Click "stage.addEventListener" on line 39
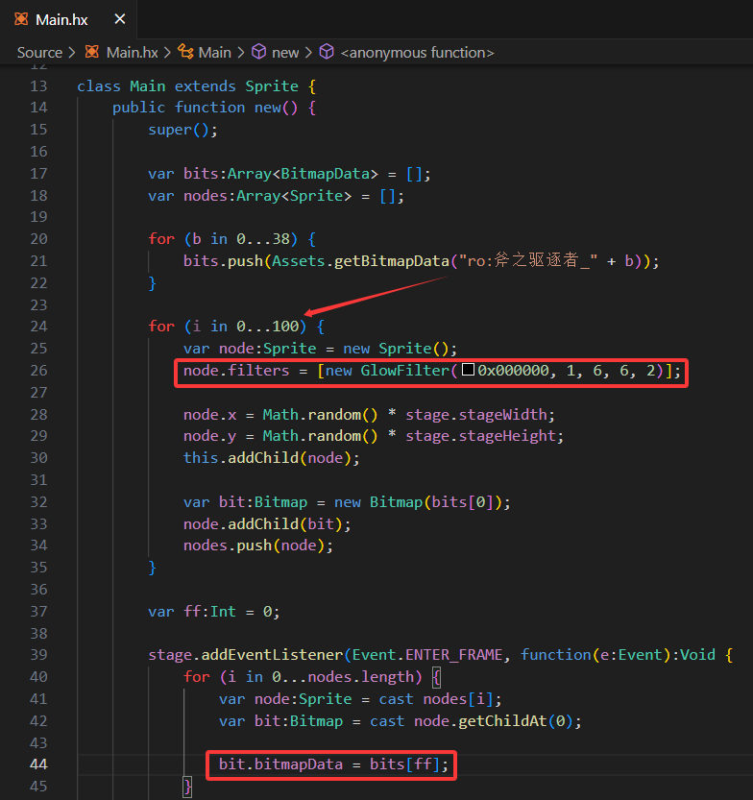753x800 pixels. [x=245, y=655]
